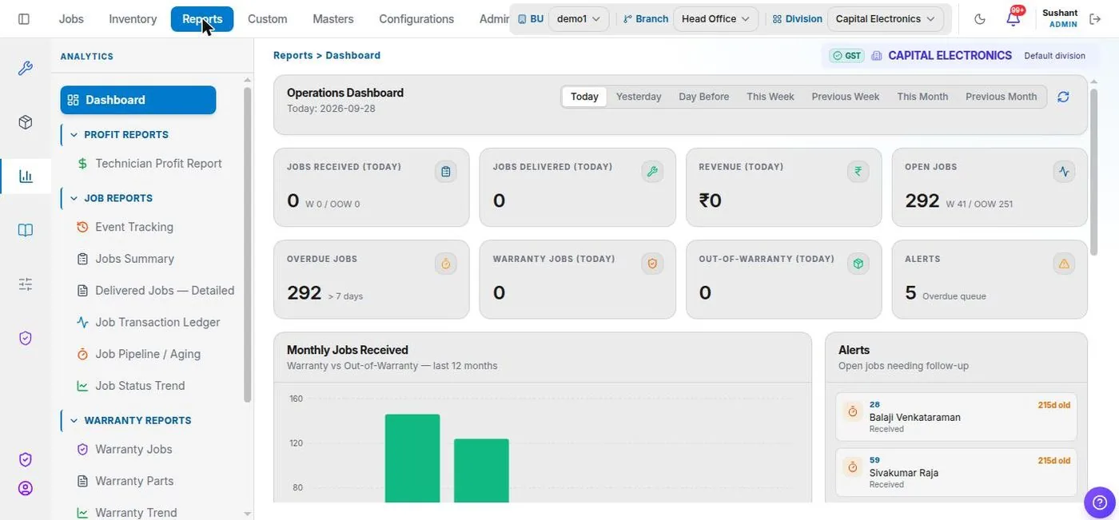
Task: Open Balaji Venkataraman alert
Action: click(956, 417)
